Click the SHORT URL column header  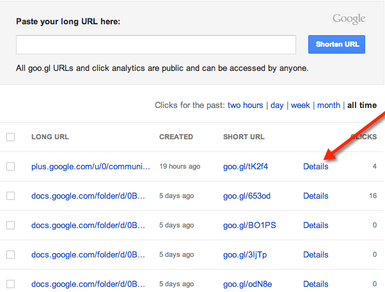244,137
